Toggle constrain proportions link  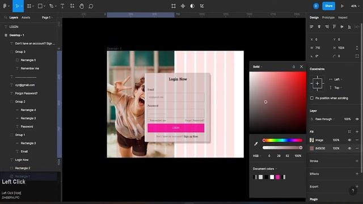coord(357,48)
